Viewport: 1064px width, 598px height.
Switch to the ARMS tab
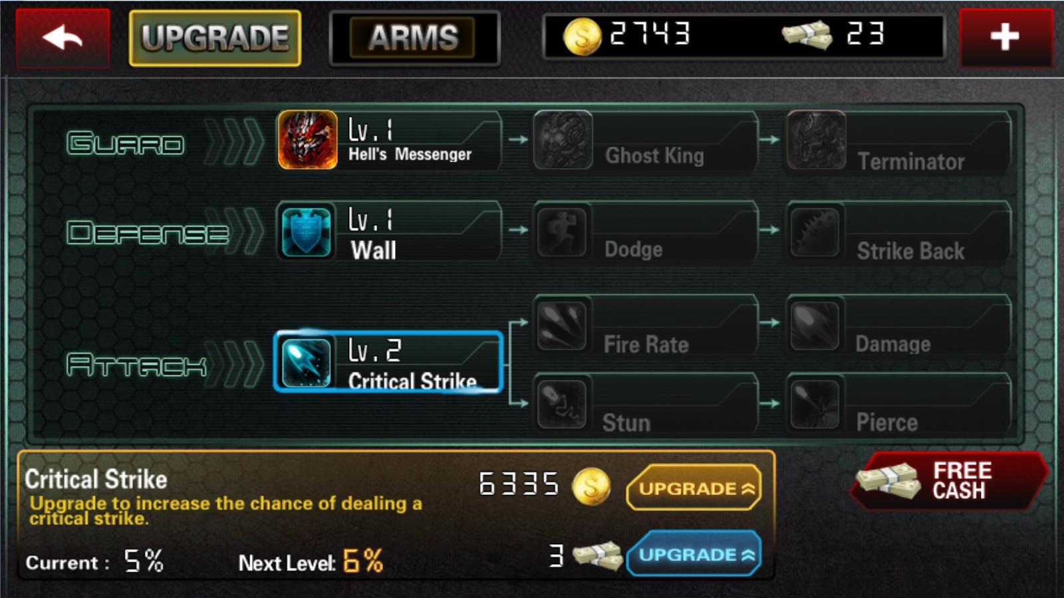click(414, 38)
